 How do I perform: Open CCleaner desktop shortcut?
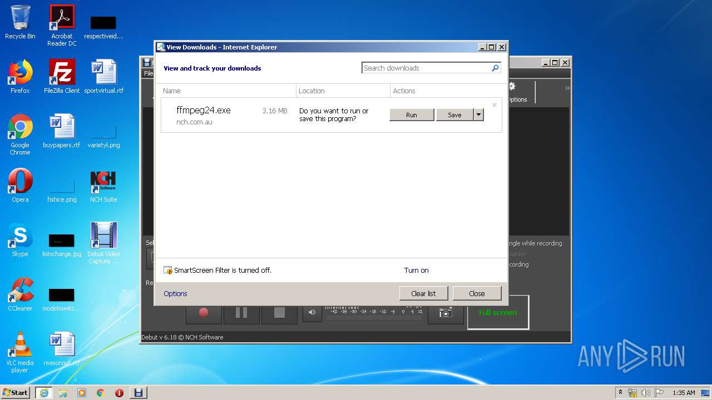point(20,294)
